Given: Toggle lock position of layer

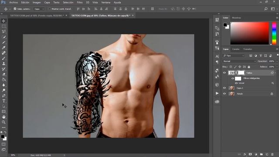Looking at the screenshot, I should coord(240,67).
